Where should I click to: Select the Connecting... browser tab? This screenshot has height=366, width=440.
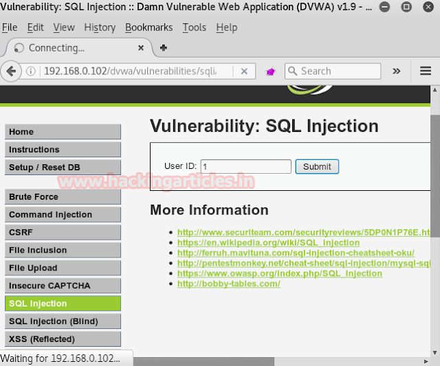point(79,48)
